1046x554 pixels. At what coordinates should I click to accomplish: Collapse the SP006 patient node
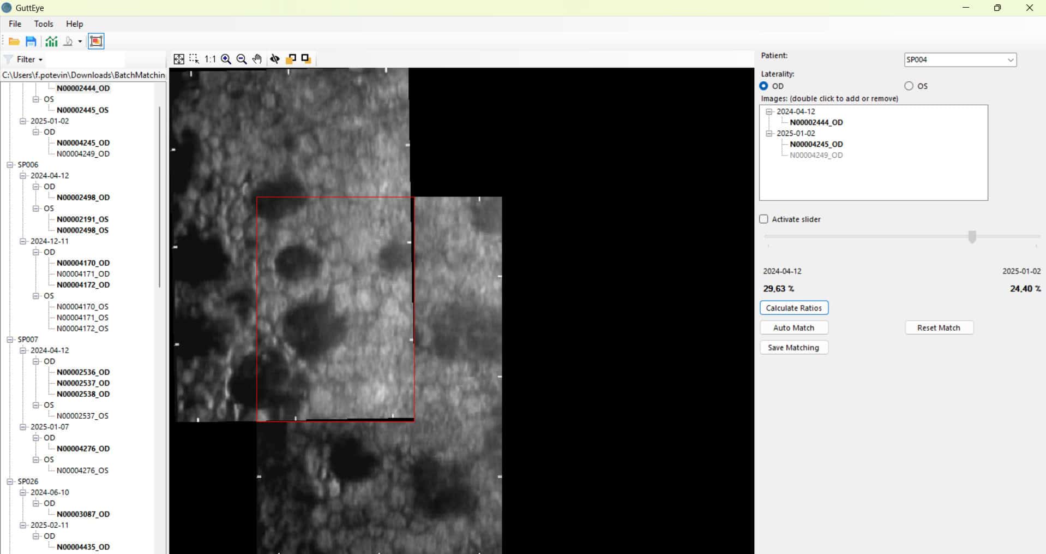[x=10, y=165]
